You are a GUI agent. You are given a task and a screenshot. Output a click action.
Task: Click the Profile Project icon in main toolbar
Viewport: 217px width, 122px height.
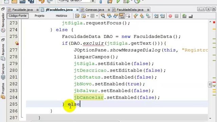pyautogui.click(x=137, y=1)
